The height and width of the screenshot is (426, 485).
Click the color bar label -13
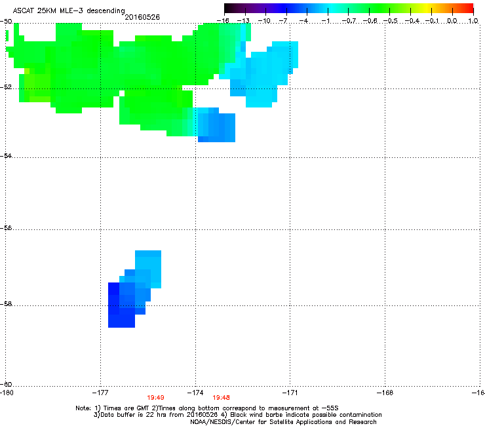243,21
